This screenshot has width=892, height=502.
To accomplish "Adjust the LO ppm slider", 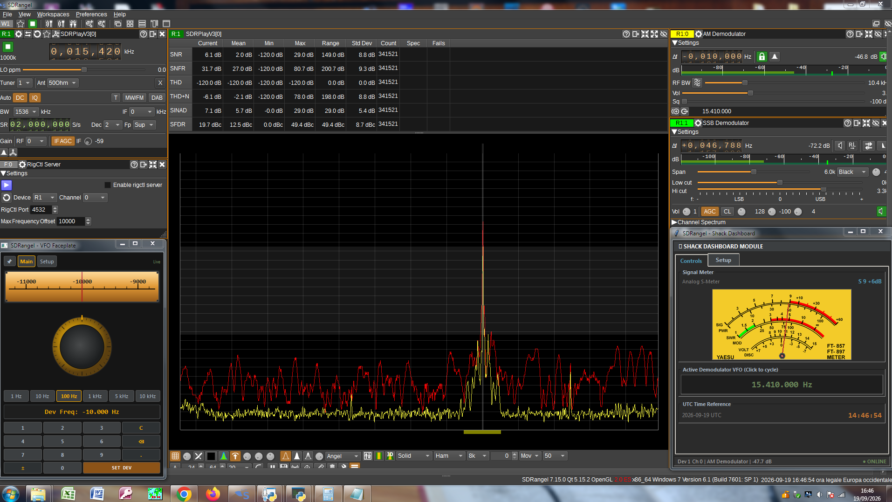I will pos(84,69).
